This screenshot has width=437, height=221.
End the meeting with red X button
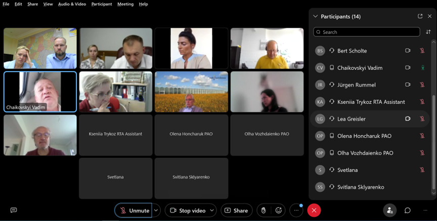coord(314,210)
